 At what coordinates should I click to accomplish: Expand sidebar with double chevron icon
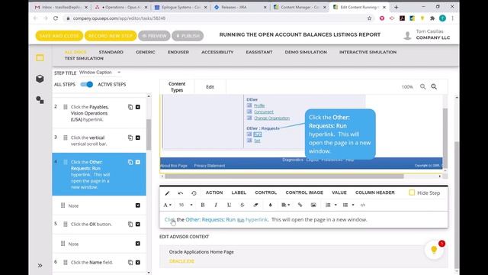coord(40,265)
